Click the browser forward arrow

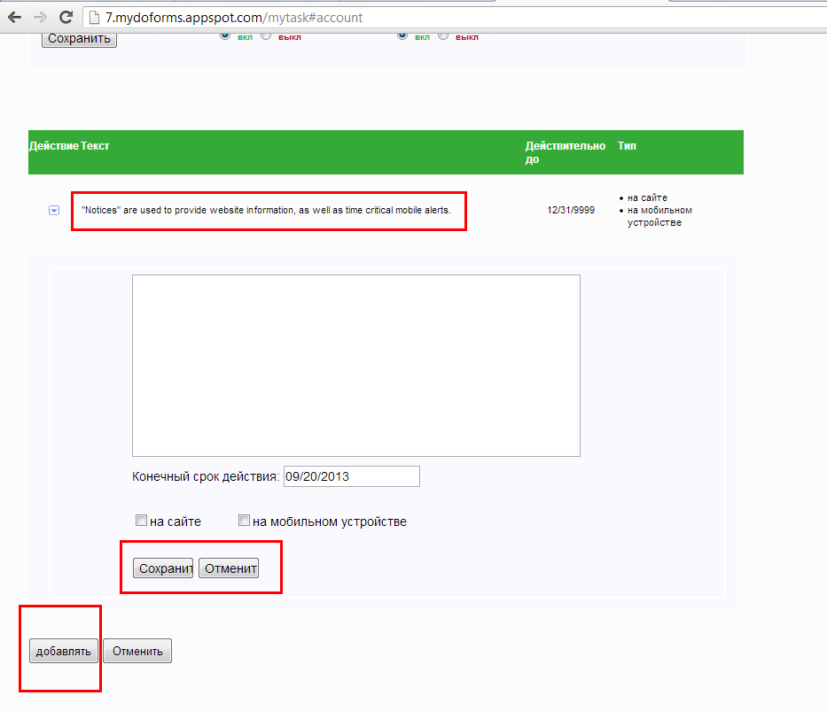[x=40, y=17]
